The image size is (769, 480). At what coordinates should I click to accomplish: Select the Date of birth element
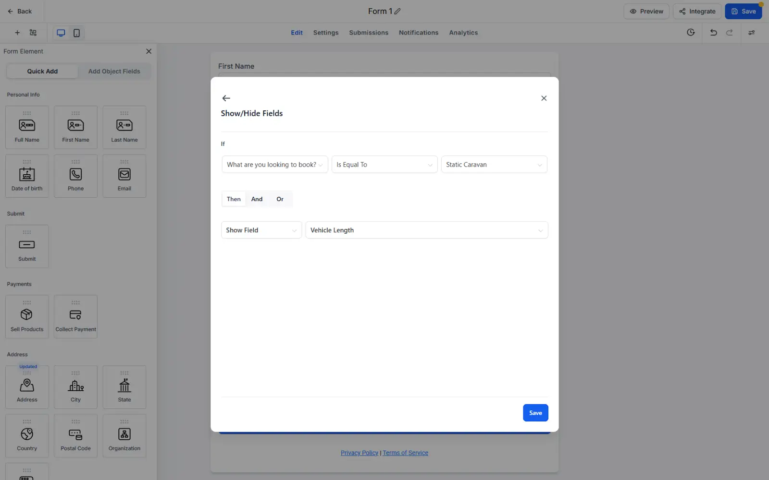[27, 176]
